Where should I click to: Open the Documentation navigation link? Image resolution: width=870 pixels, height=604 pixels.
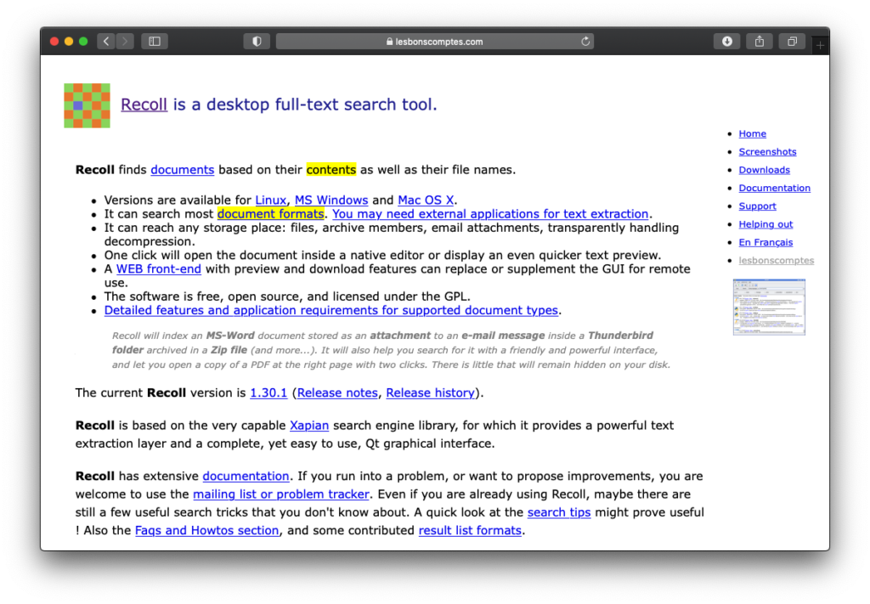coord(775,188)
